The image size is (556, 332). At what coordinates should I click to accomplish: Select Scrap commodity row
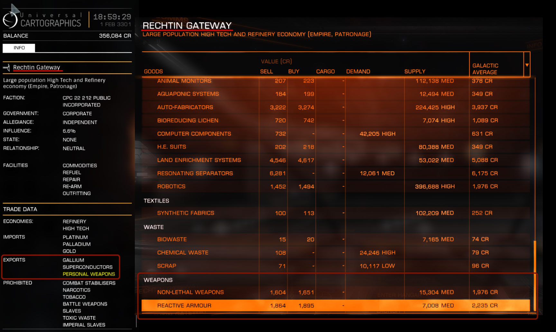[x=336, y=266]
